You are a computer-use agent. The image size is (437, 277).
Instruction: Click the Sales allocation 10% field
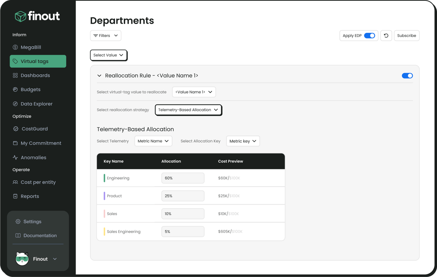[x=183, y=214]
